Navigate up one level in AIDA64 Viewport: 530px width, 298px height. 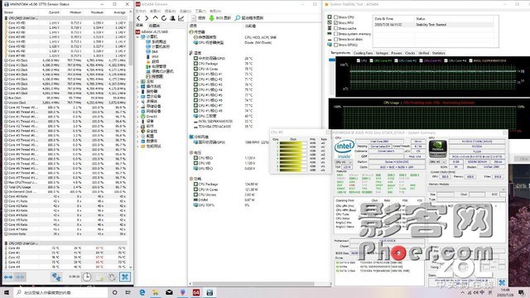155,18
